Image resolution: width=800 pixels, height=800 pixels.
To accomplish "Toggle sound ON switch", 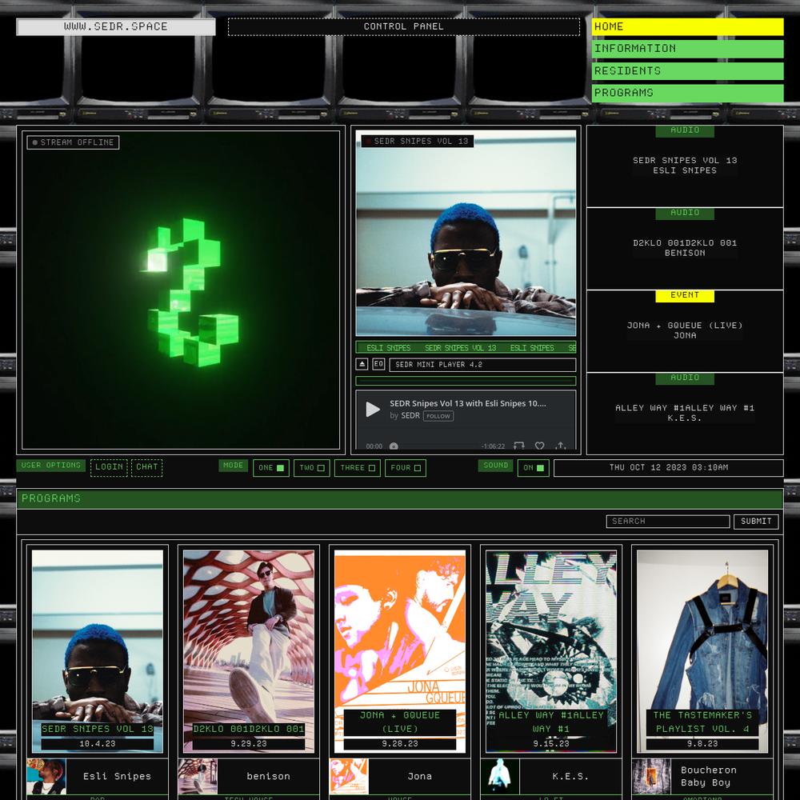I will point(533,468).
